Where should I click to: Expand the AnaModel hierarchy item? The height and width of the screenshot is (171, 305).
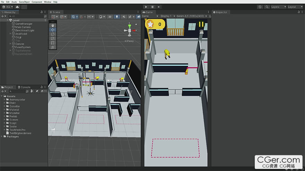tap(10, 34)
